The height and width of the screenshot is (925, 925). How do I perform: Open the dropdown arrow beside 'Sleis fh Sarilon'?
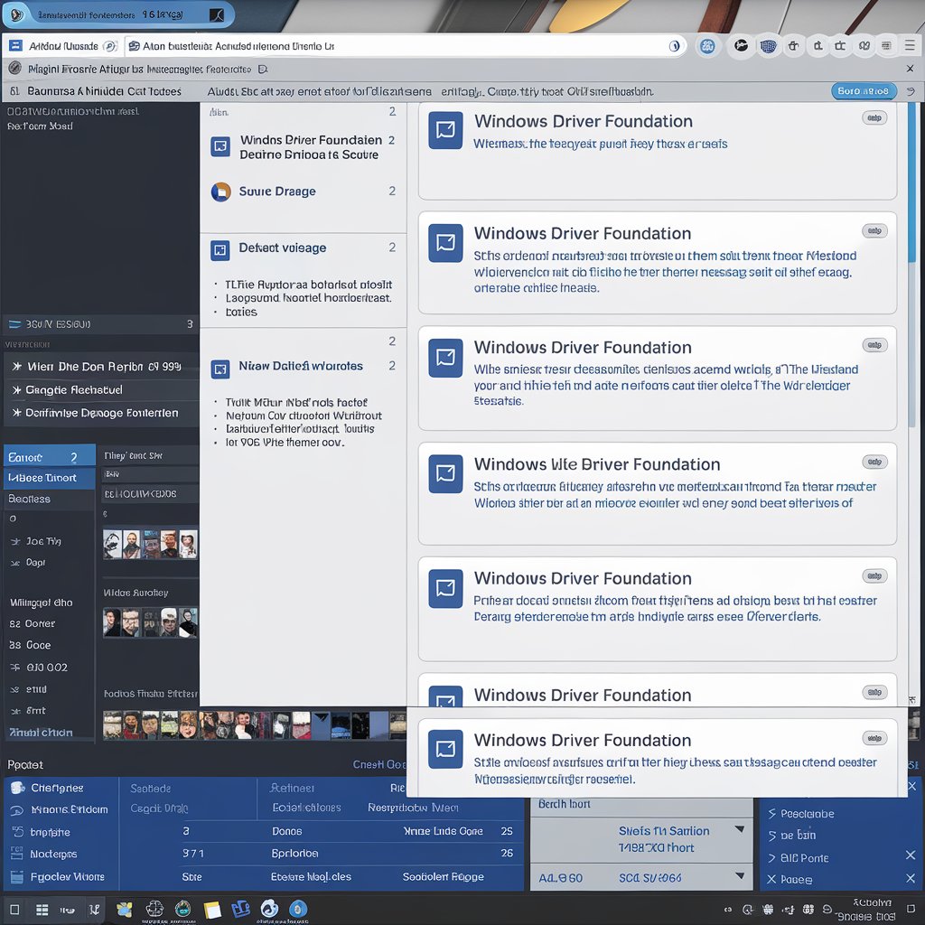[739, 829]
